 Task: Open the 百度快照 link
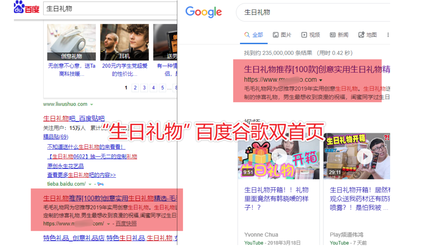coord(126,224)
